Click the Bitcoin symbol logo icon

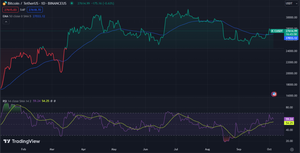click(4, 4)
